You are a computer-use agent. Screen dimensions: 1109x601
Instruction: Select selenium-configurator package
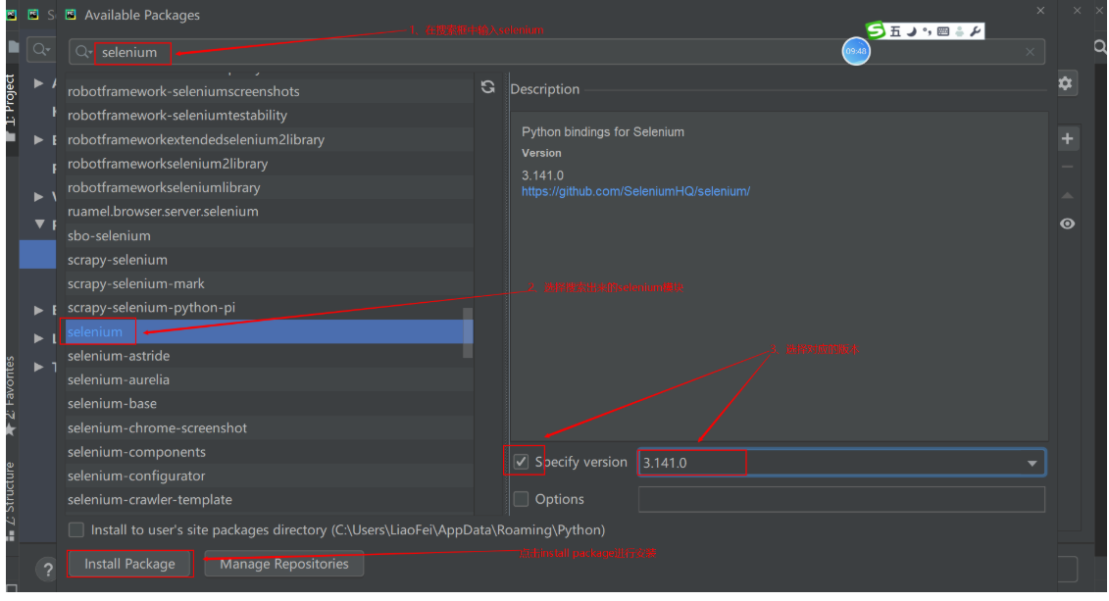(270, 476)
